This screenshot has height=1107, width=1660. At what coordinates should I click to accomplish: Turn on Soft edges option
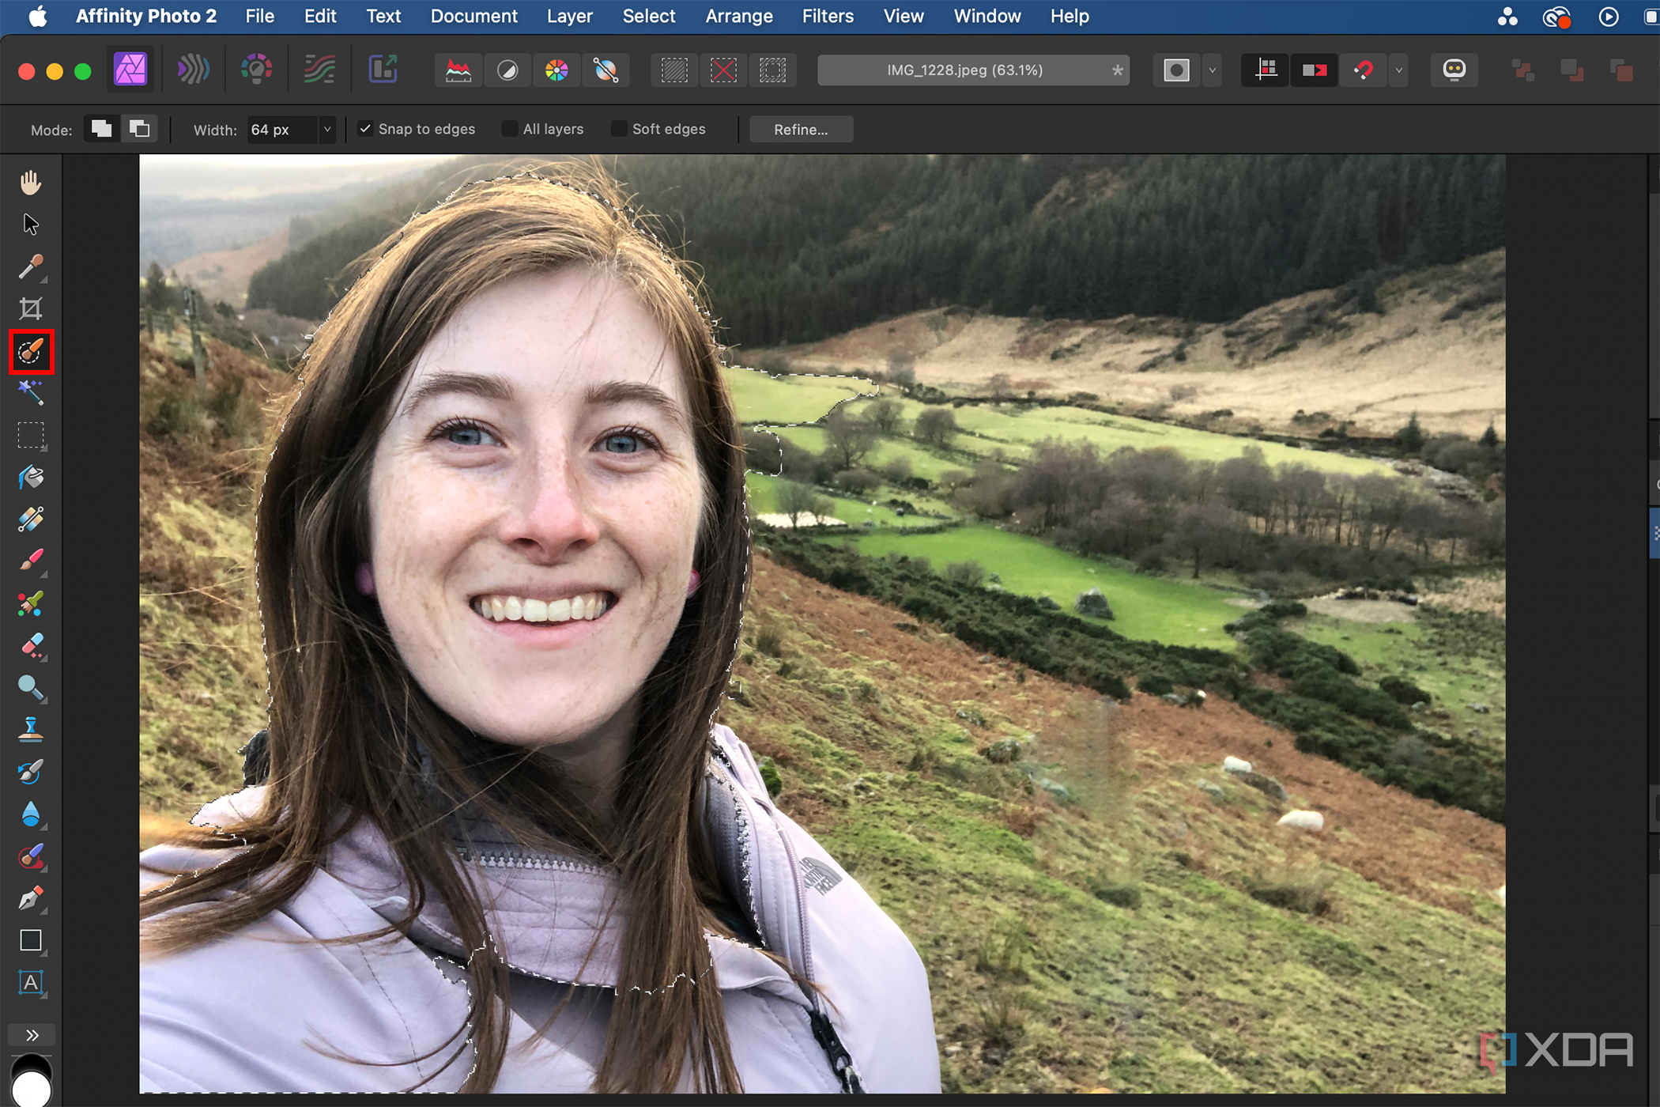point(619,129)
